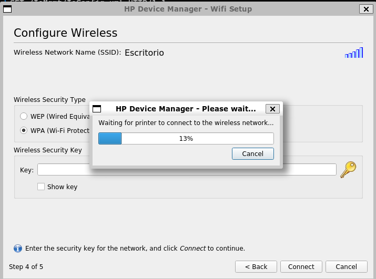Choose the WPA security type radio button
Screen dimensions: 376x279
(24, 130)
